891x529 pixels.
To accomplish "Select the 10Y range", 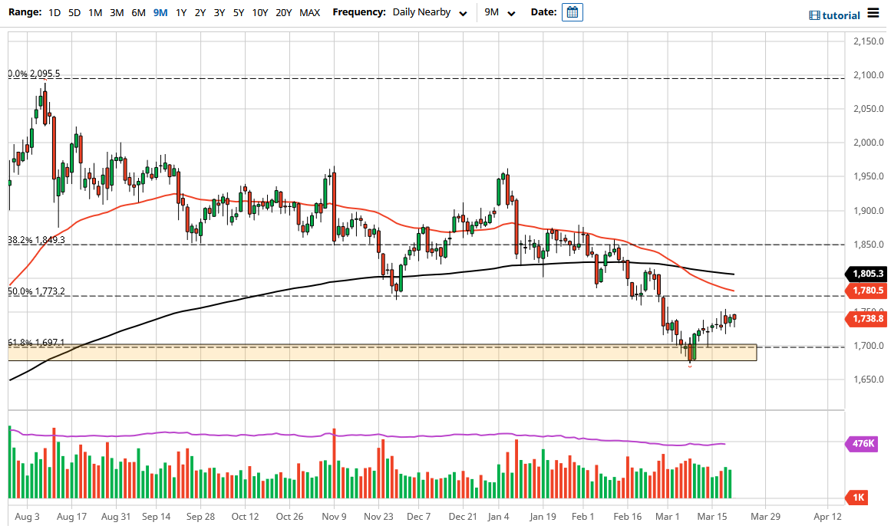I will point(259,12).
